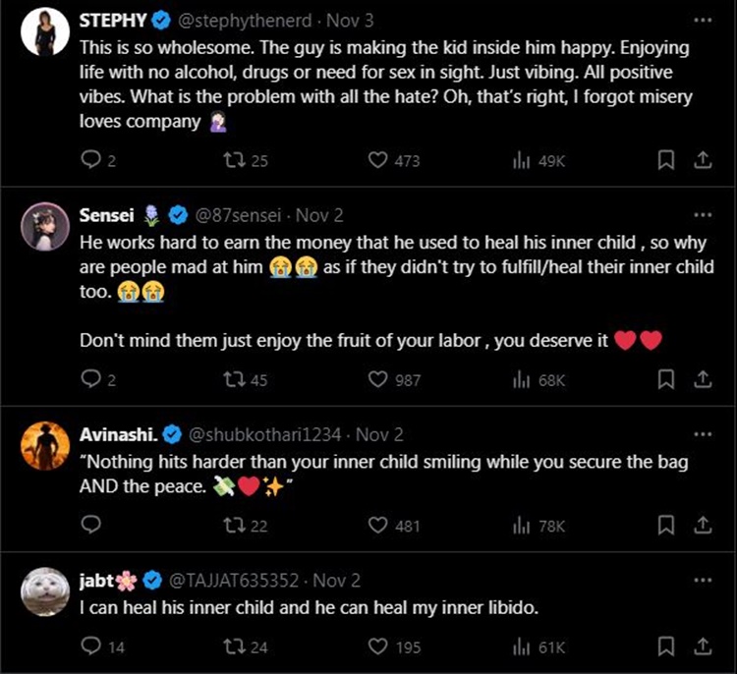Retweet Sensei's inner child tweet
This screenshot has height=674, width=737.
pos(233,379)
